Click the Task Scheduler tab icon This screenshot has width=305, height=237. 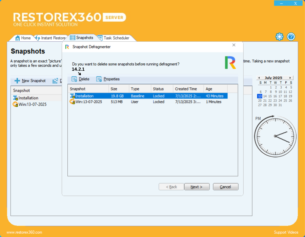100,38
